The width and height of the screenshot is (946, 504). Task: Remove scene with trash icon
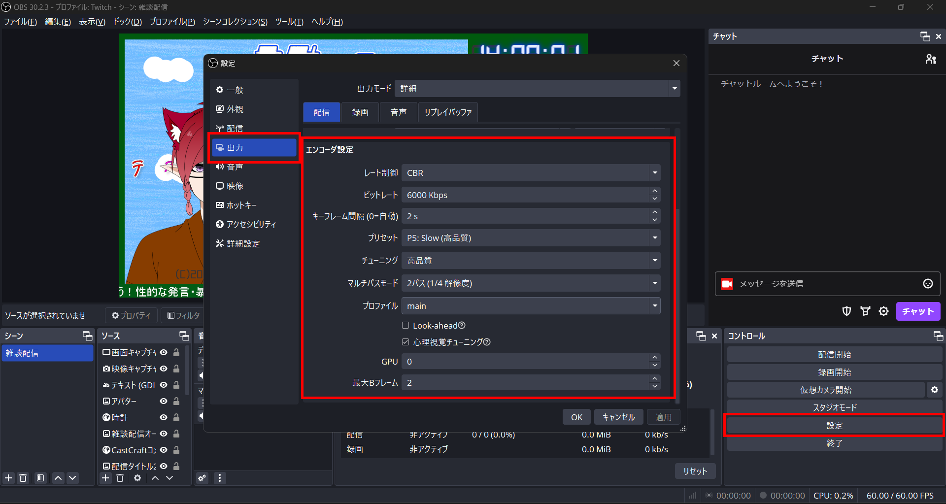tap(23, 478)
